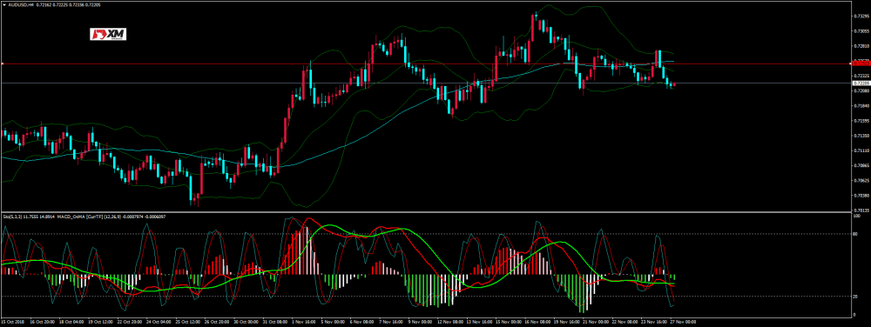This screenshot has width=871, height=327.
Task: Click the 27 Nov 00:00 time label
Action: [684, 321]
